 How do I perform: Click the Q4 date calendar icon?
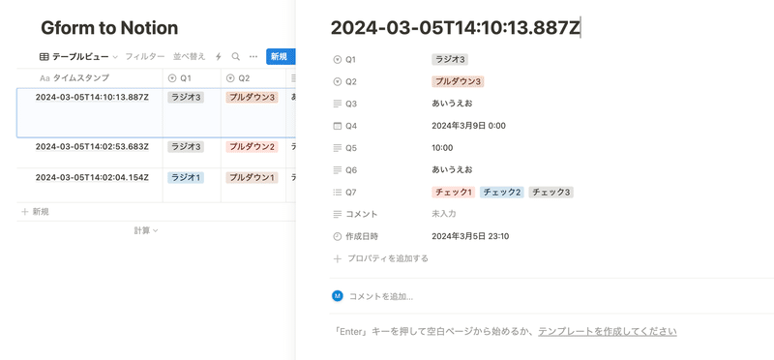coord(338,126)
